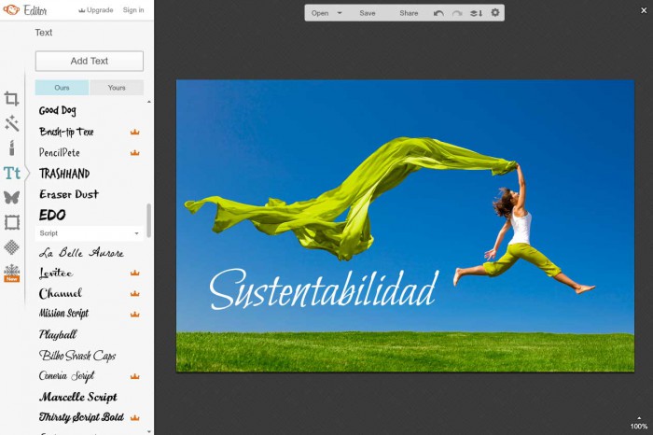Select the Crop basic edits icon
The height and width of the screenshot is (435, 653).
(x=11, y=99)
